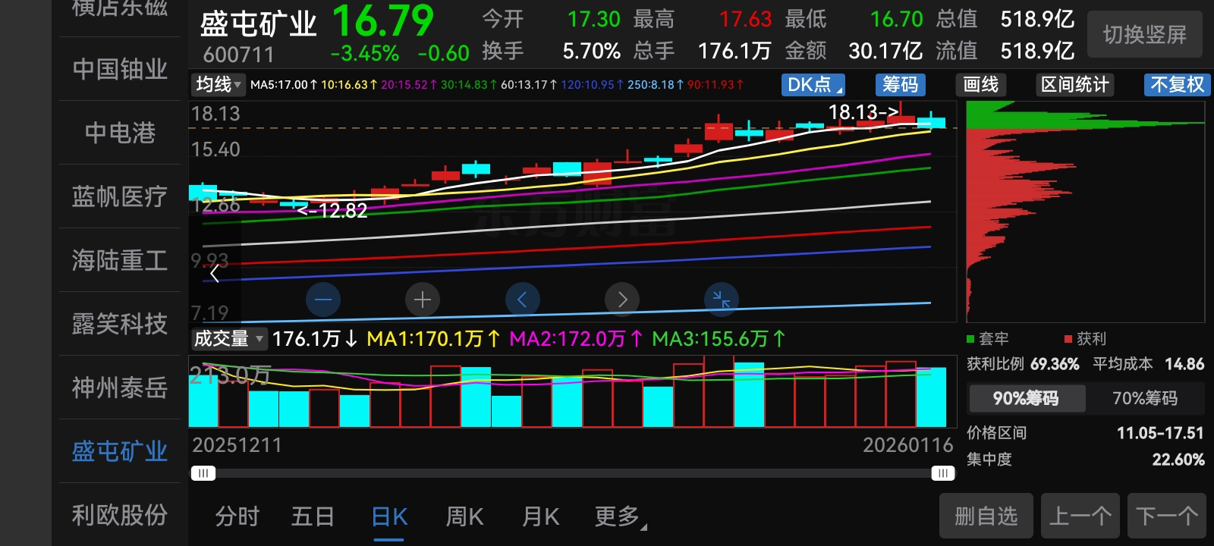Tap the current price 16.79
This screenshot has height=546, width=1214.
point(382,21)
